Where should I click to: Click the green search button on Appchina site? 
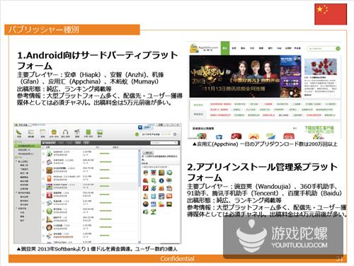pos(338,48)
